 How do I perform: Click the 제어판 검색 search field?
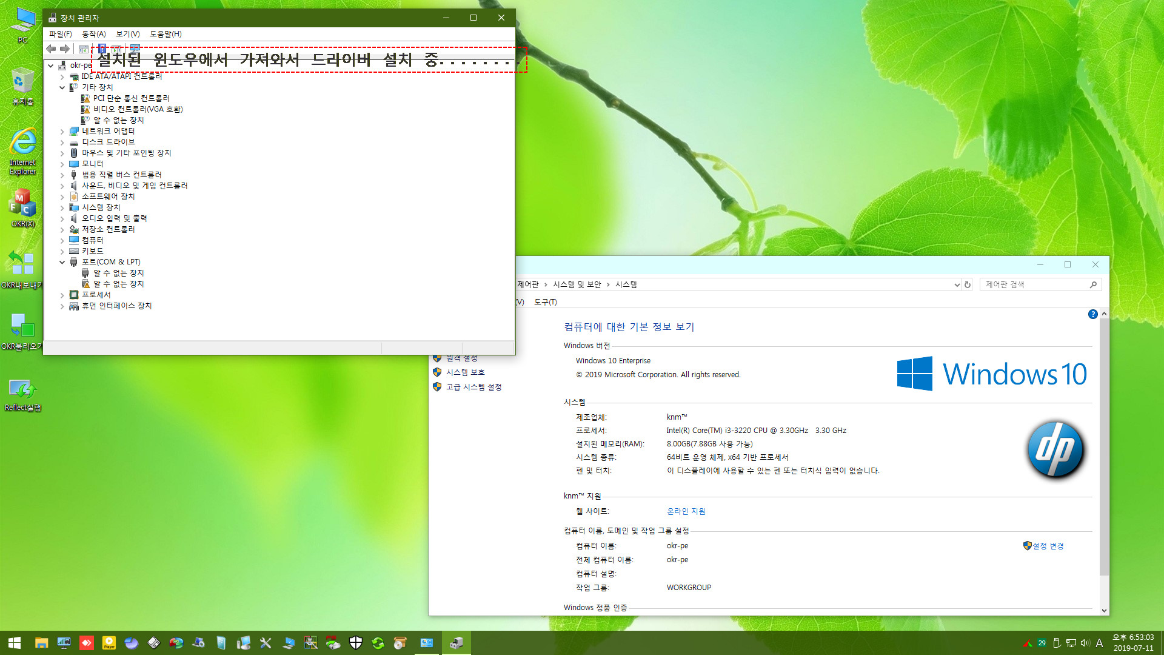tap(1040, 284)
